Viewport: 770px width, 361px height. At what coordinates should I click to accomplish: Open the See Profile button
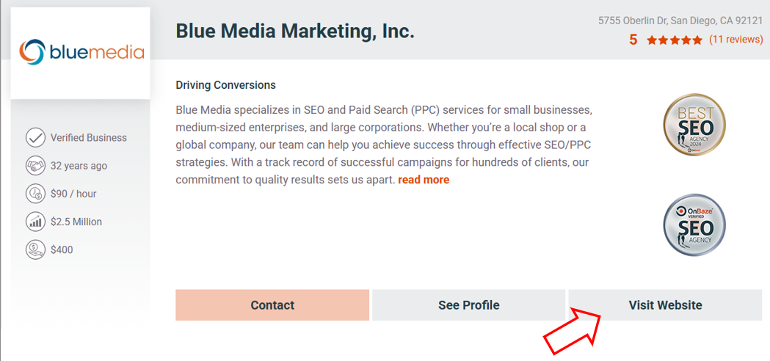[468, 305]
